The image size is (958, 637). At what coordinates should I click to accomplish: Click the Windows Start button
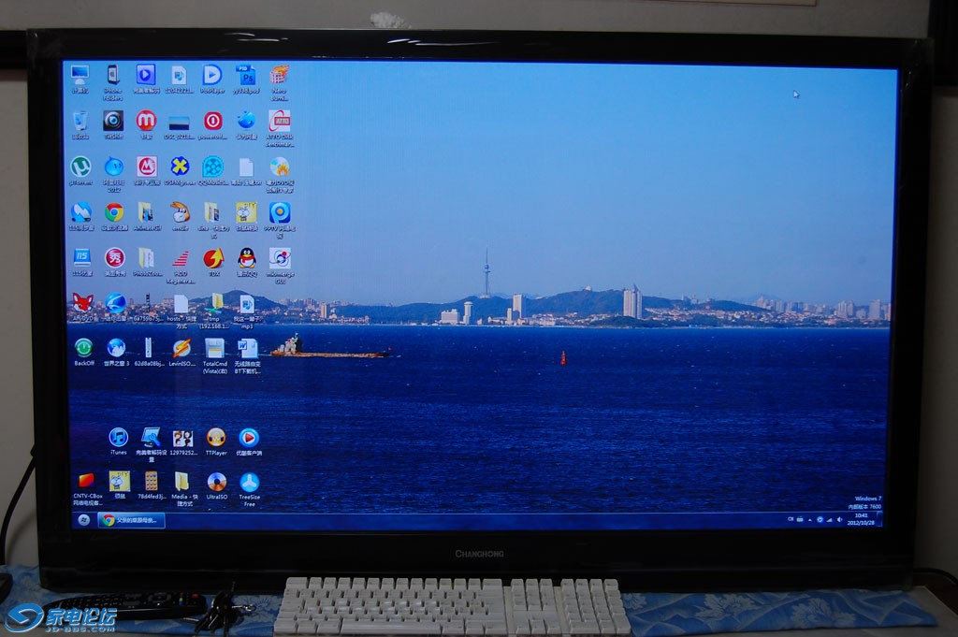tap(82, 520)
